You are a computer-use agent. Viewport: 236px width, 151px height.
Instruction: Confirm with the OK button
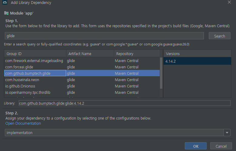point(196,146)
